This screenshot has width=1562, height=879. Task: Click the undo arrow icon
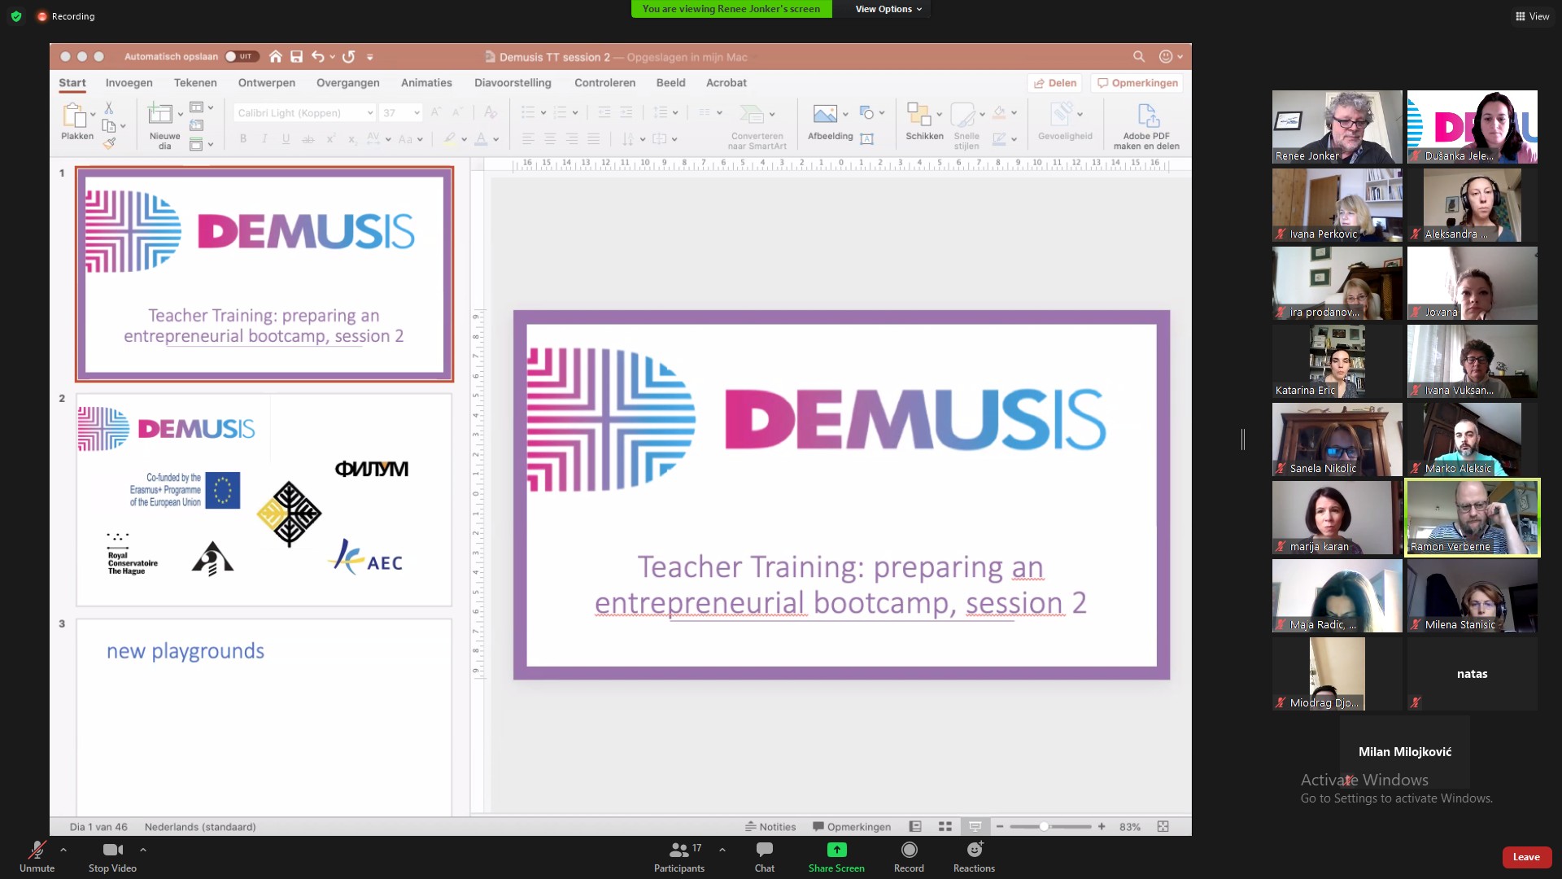point(317,56)
